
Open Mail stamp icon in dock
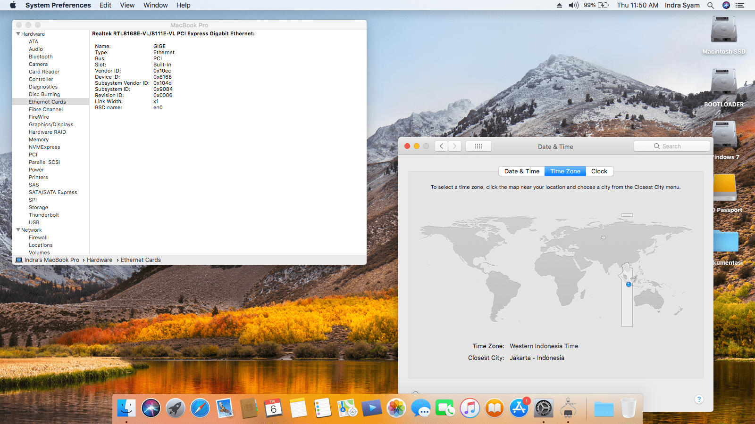click(x=225, y=408)
